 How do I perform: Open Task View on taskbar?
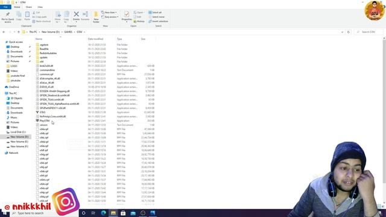93,213
